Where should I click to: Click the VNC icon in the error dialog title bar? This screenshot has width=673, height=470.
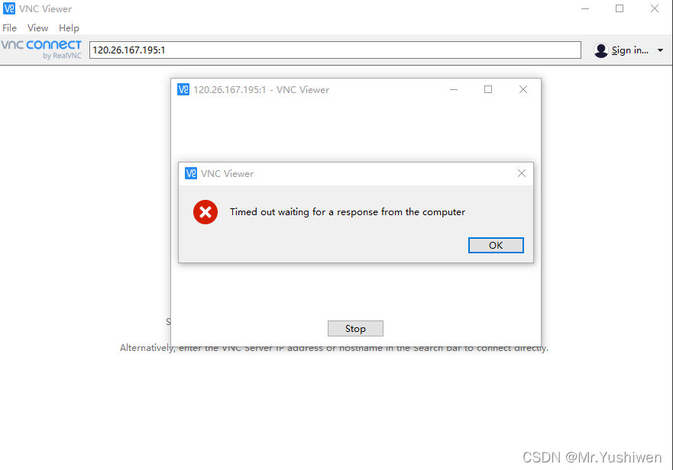[x=190, y=173]
